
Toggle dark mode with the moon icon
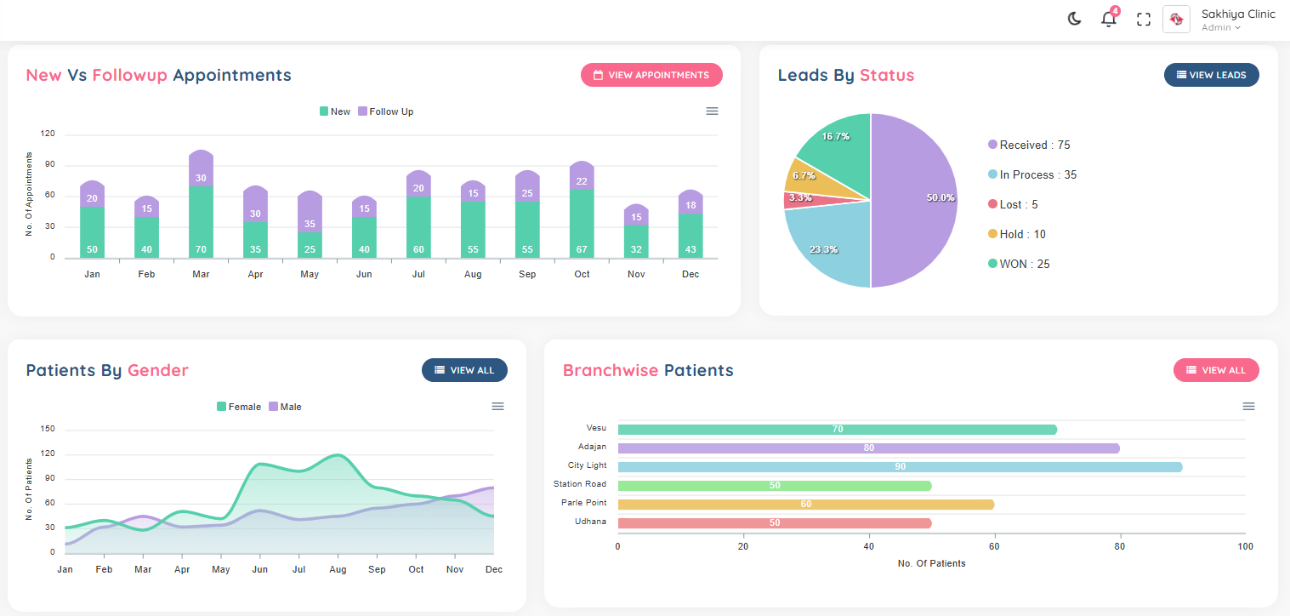click(1074, 18)
